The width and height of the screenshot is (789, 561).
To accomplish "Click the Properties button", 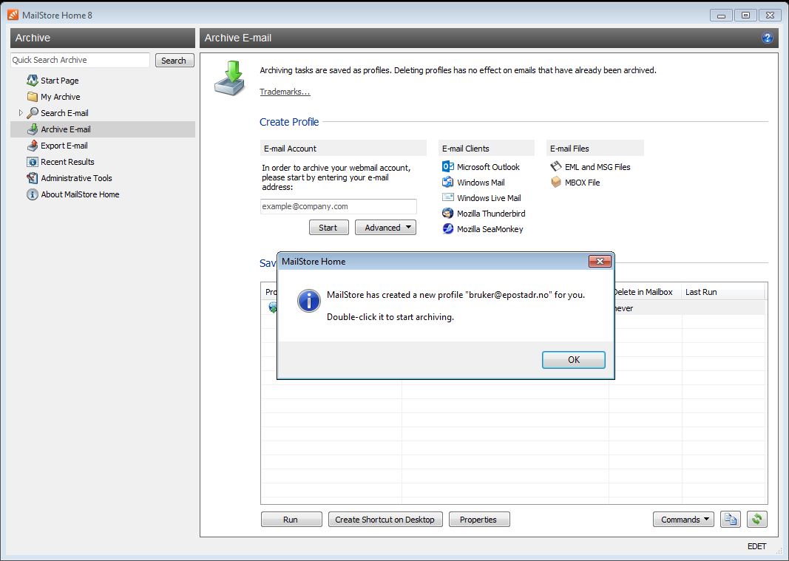I will (x=479, y=520).
